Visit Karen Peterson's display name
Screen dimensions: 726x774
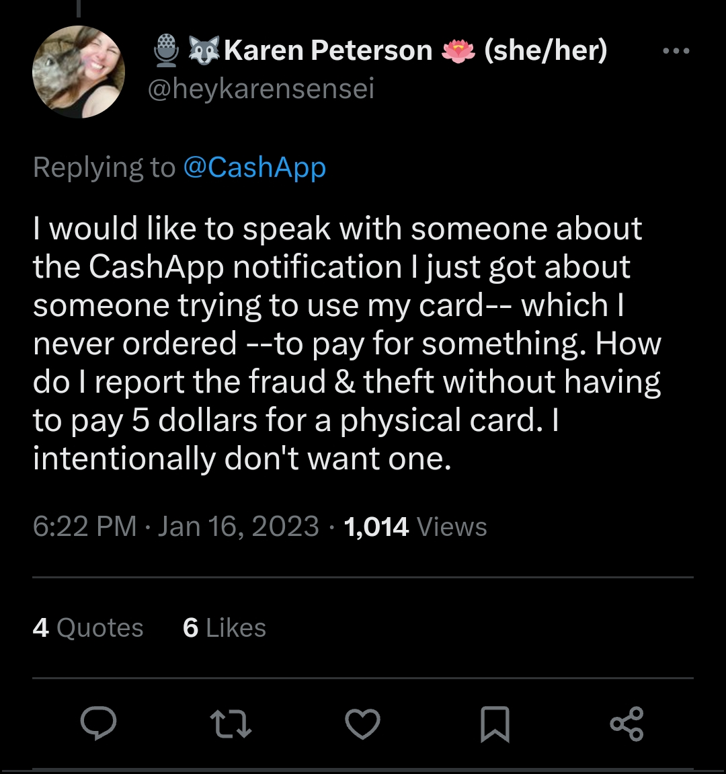328,49
